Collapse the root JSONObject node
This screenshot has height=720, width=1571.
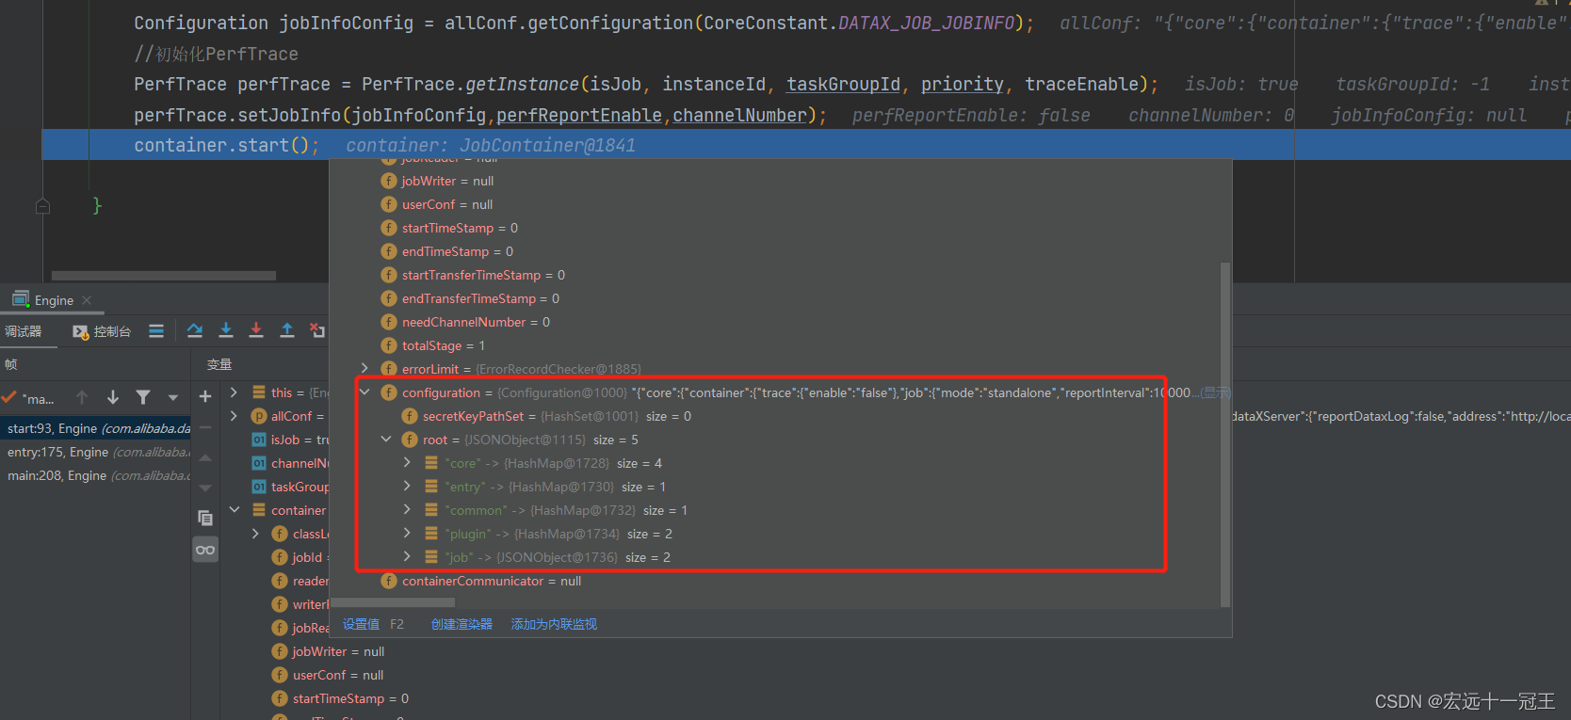(386, 440)
